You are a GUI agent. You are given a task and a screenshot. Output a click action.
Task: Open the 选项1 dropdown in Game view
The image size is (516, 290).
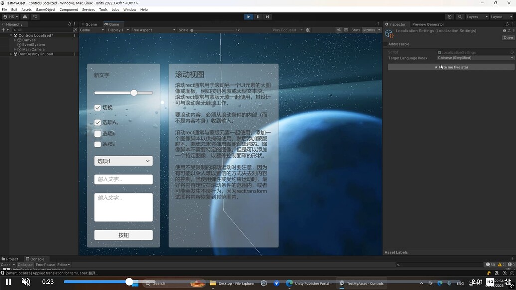[x=123, y=161]
